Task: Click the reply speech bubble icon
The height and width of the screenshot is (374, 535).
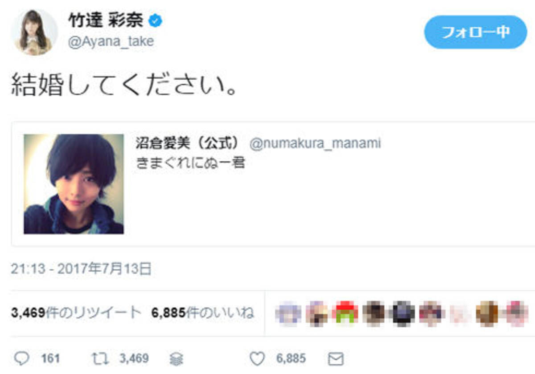Action: click(22, 358)
